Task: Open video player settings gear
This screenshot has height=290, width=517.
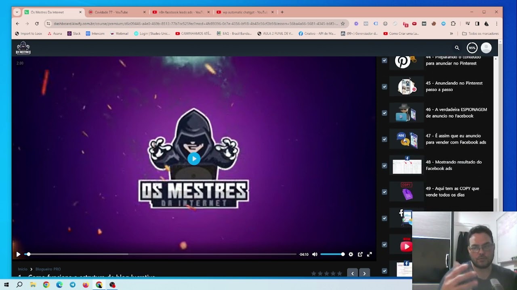Action: click(x=351, y=254)
